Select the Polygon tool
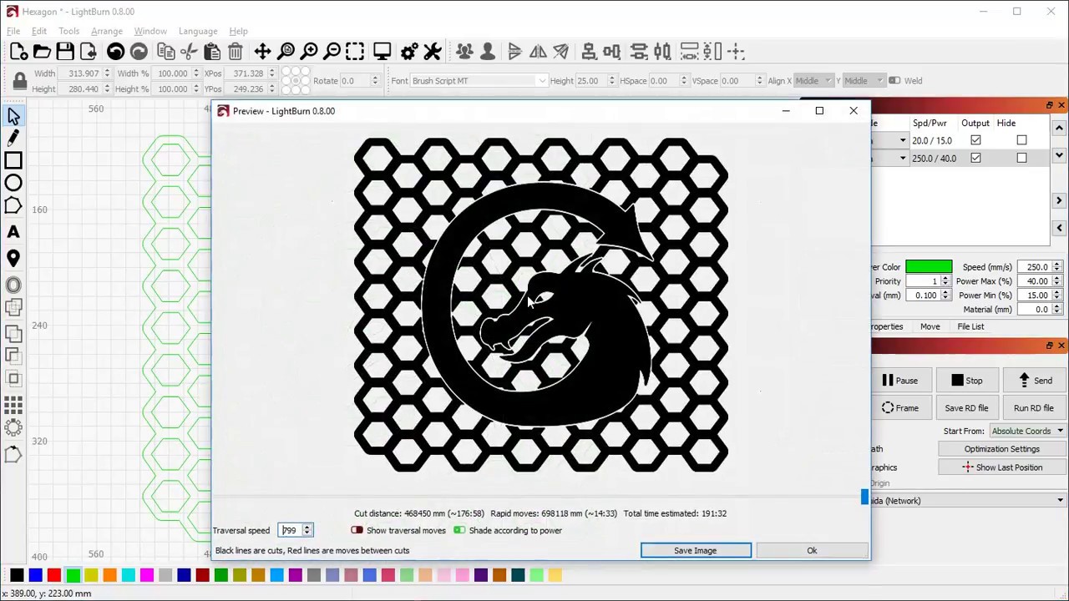 (x=13, y=205)
